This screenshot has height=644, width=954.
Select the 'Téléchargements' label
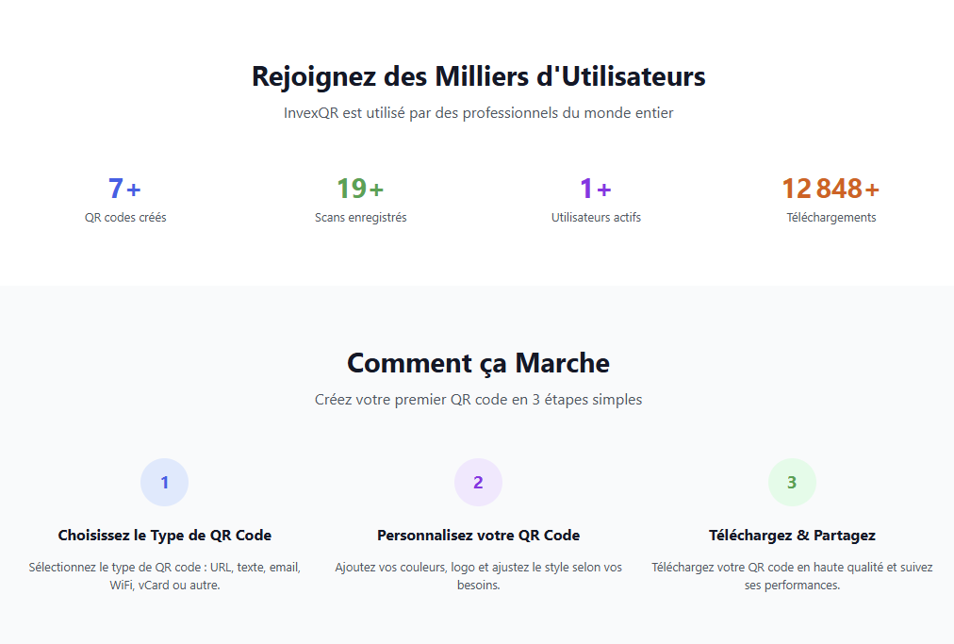tap(831, 218)
